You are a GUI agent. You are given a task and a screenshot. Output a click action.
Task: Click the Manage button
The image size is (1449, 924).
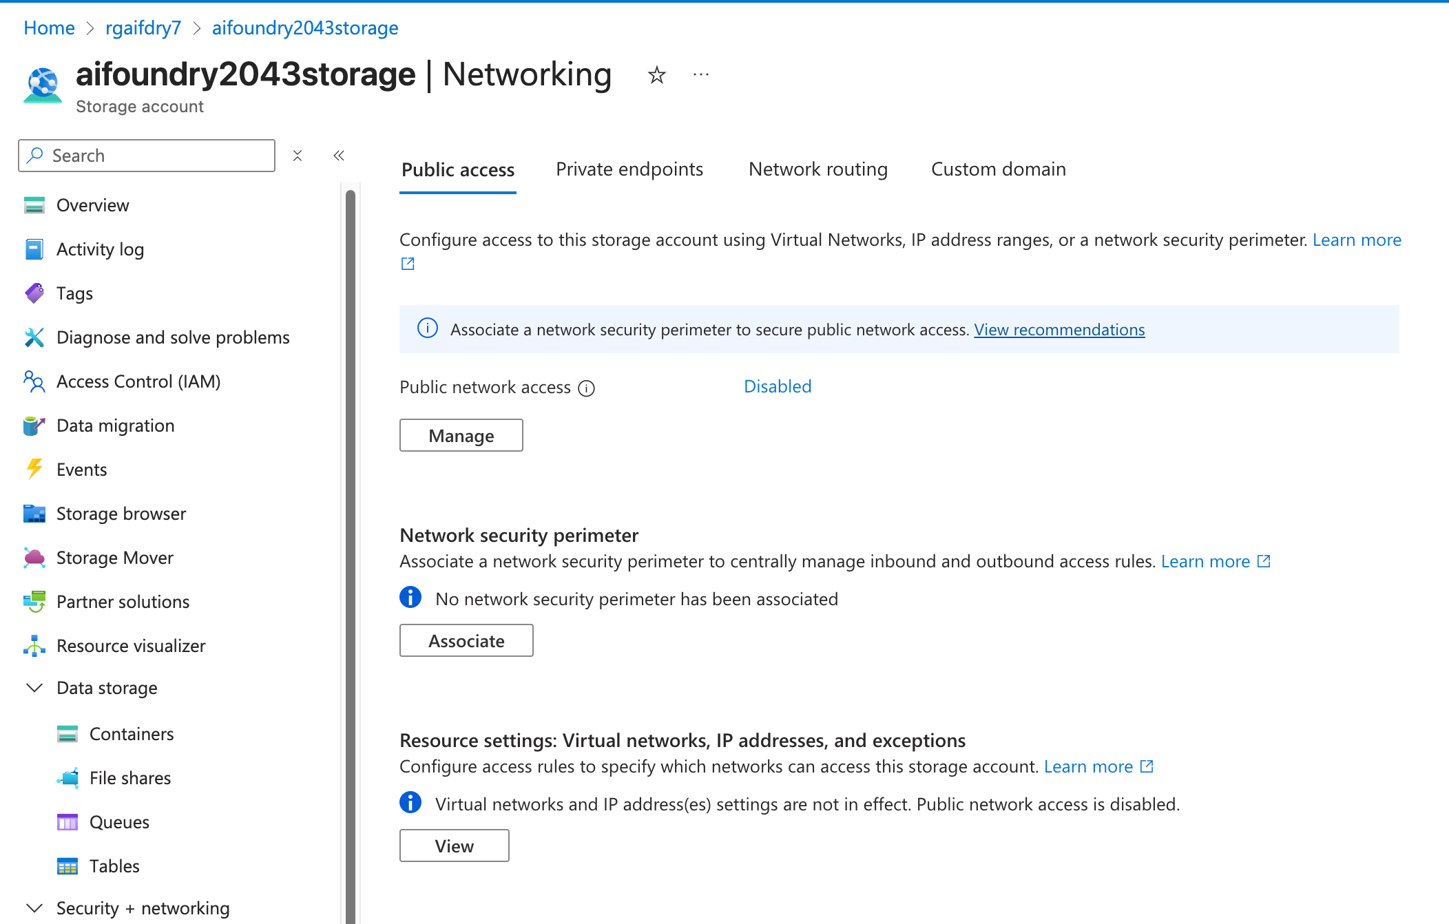coord(461,436)
